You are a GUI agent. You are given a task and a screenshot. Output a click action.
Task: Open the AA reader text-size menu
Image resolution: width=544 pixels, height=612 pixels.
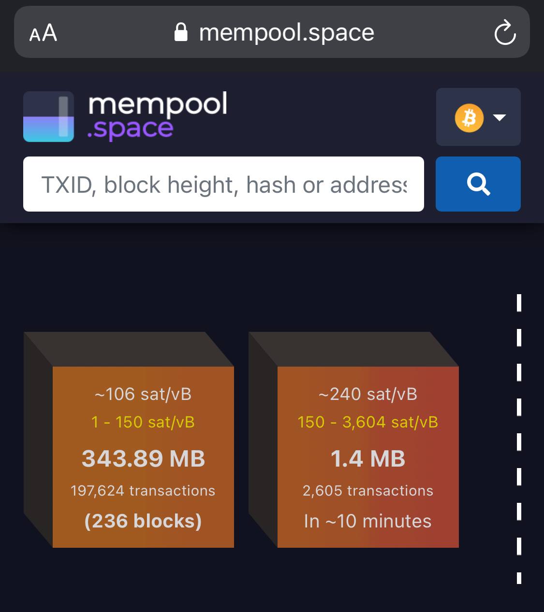pos(43,33)
